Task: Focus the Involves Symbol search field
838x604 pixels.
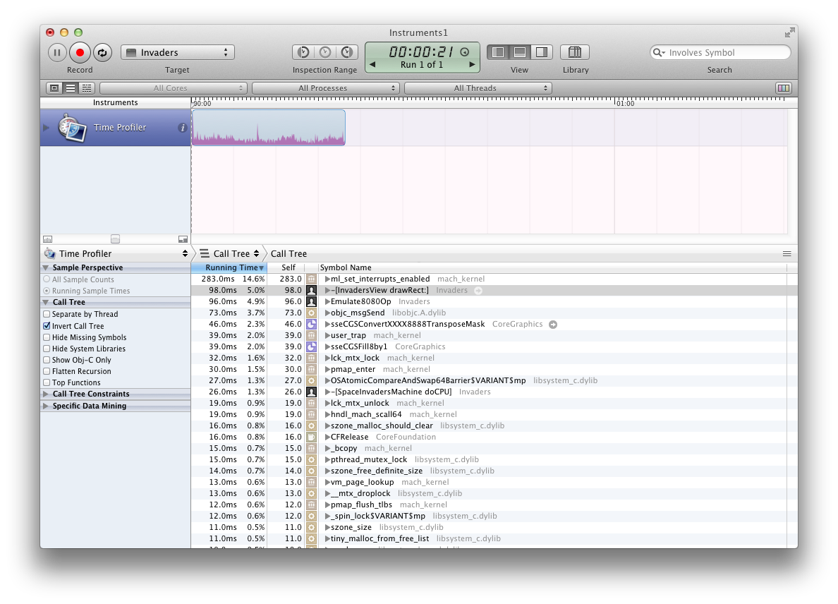Action: click(720, 52)
